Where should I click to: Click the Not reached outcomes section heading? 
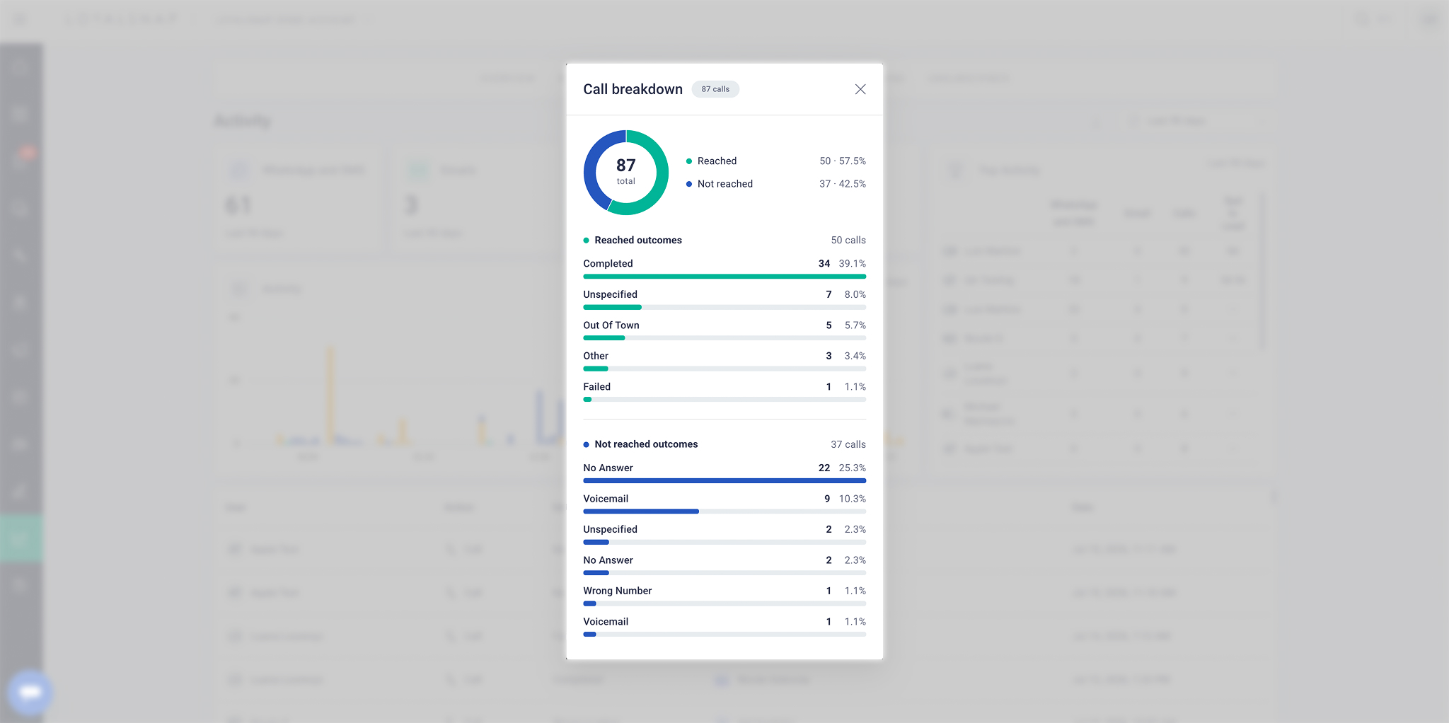[x=646, y=444]
